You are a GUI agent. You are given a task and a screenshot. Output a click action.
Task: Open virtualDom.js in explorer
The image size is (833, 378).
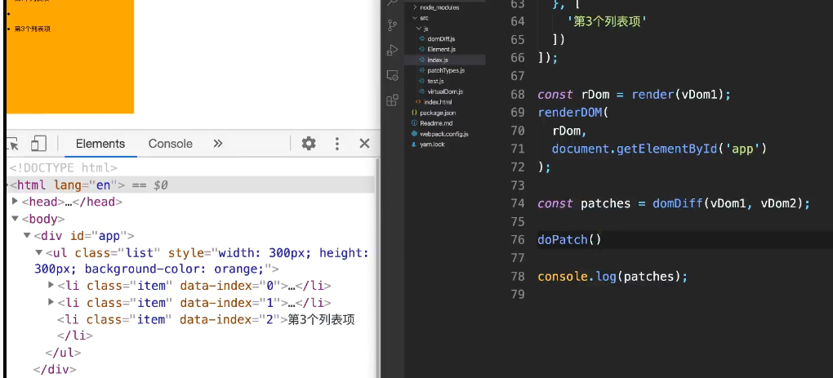(445, 91)
